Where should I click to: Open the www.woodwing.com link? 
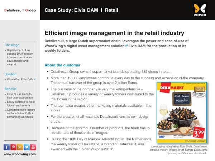(x=20, y=154)
